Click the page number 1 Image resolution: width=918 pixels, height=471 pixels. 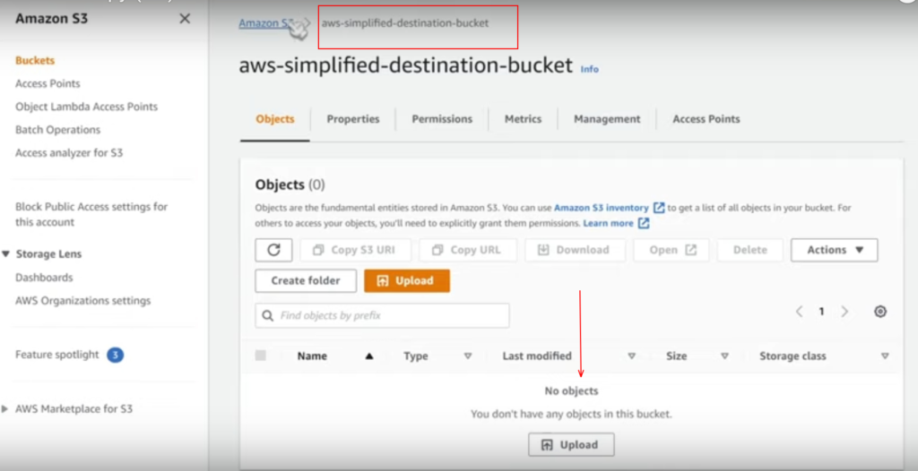tap(821, 312)
